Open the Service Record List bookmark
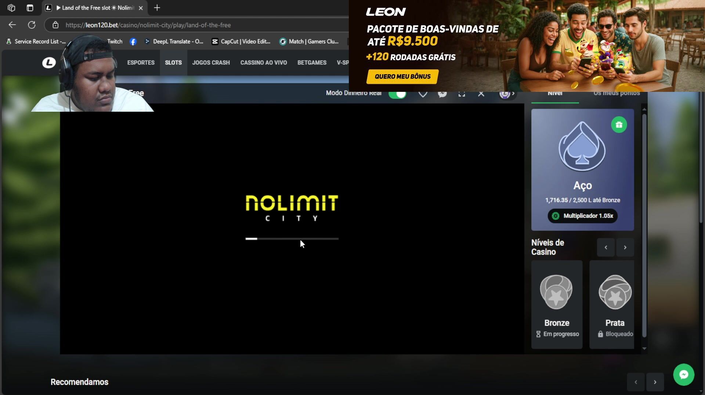 (x=36, y=42)
